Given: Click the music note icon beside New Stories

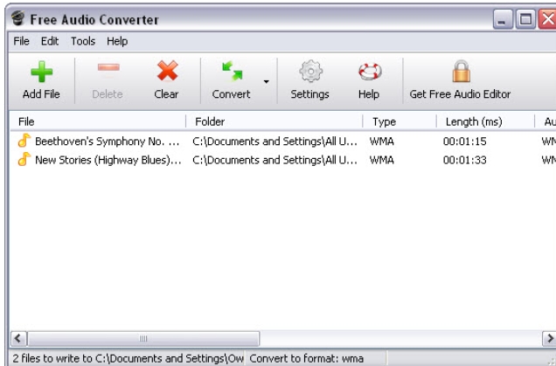Looking at the screenshot, I should tap(24, 160).
